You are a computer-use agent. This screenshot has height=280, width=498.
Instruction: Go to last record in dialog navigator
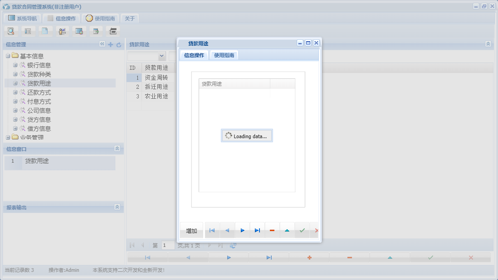[257, 231]
